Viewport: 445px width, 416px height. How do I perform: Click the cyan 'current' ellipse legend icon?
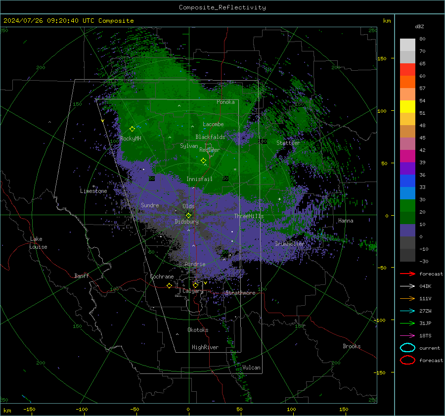[407, 348]
